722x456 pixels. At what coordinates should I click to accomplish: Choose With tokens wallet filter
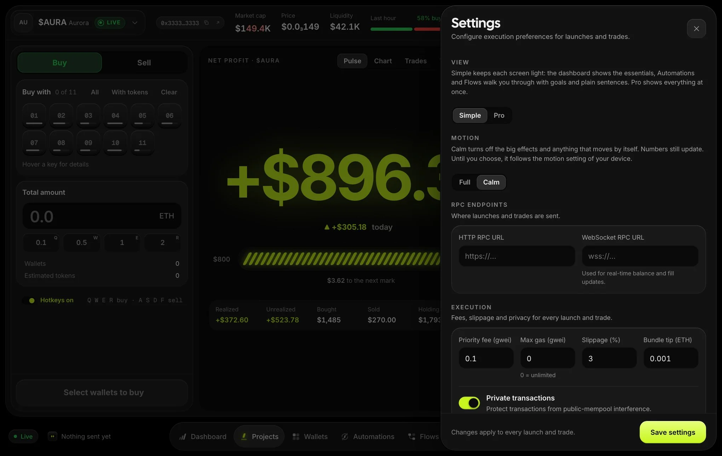click(130, 92)
